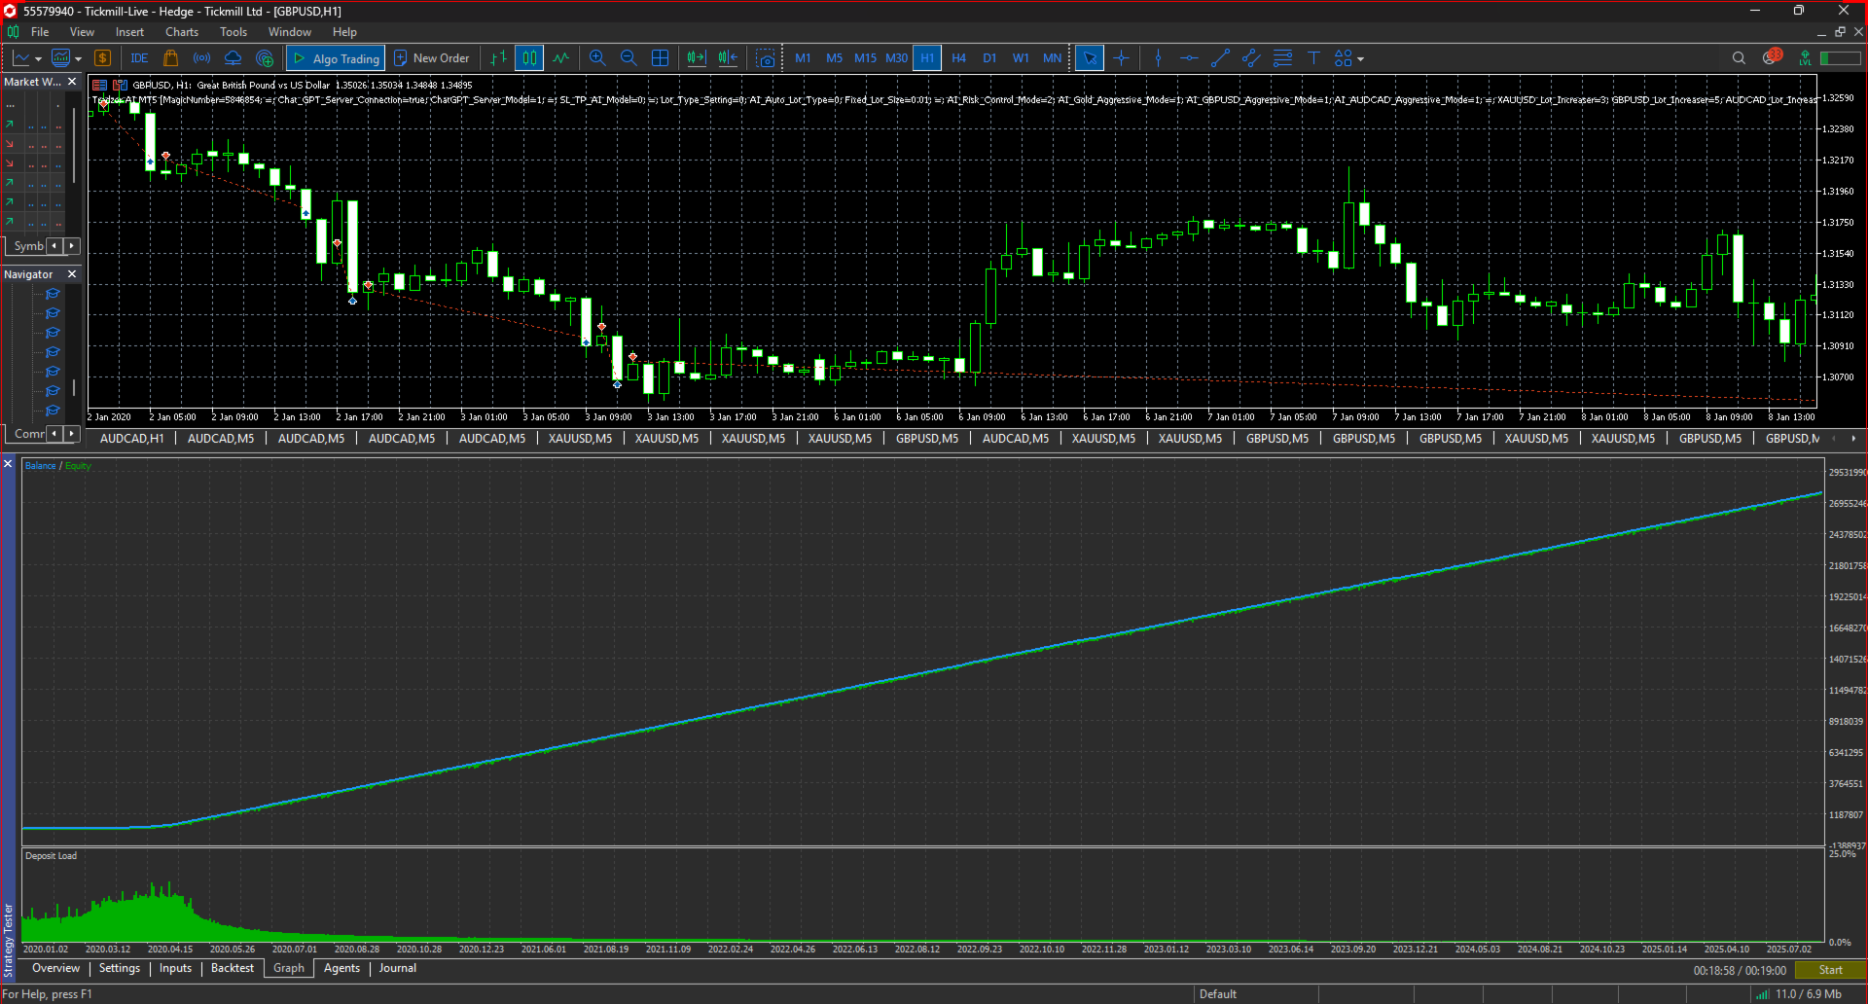
Task: Toggle candlestick chart mode
Action: point(529,58)
